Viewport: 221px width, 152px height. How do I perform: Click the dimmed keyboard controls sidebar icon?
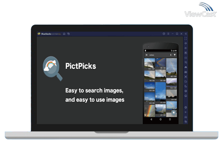point(186,58)
